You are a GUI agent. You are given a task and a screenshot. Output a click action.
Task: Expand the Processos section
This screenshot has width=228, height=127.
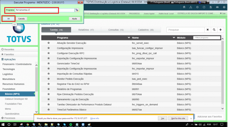pos(8,118)
